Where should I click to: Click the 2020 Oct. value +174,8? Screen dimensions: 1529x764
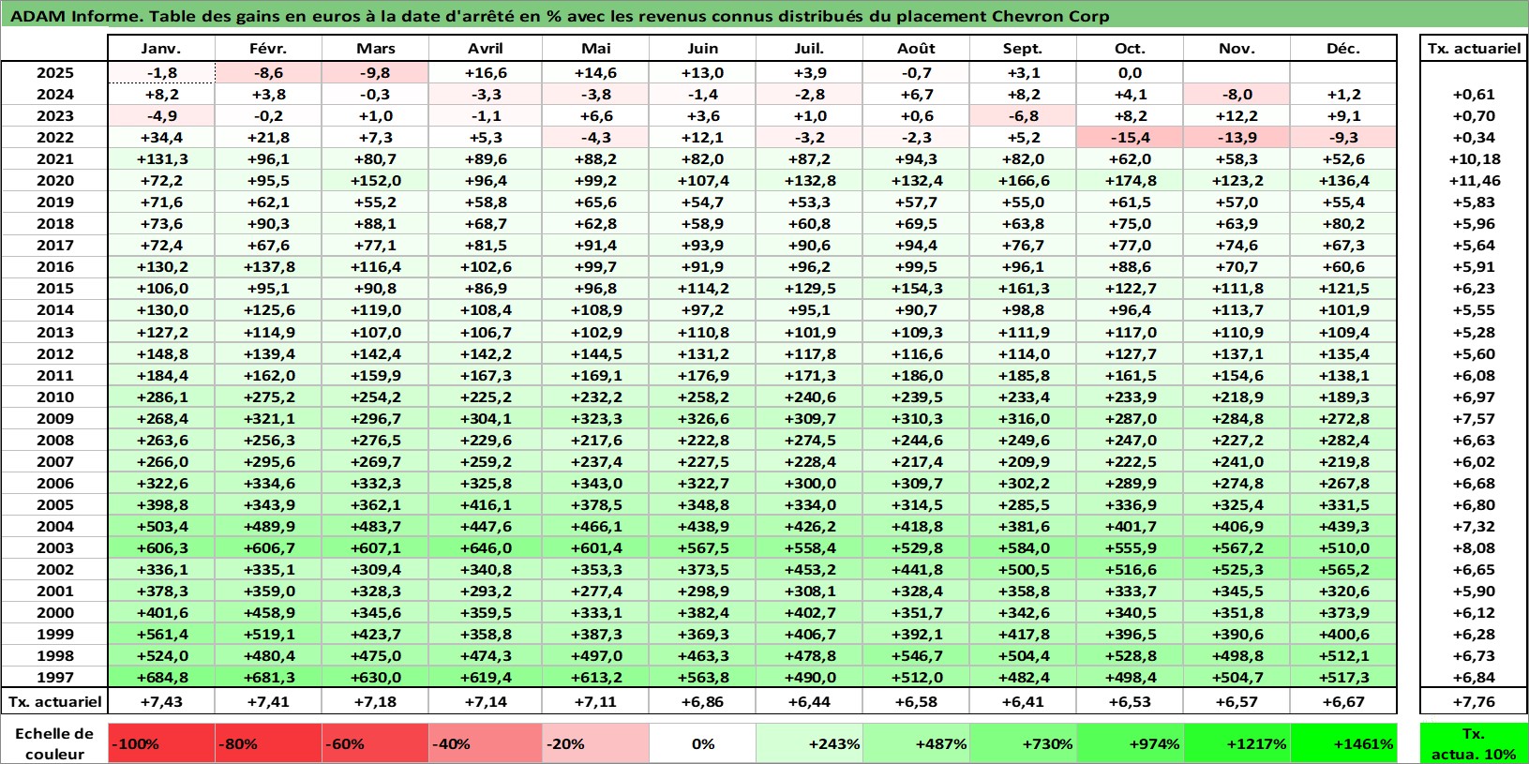point(1130,180)
